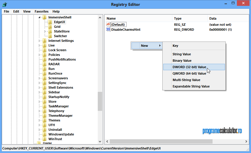Click the WindowsUpdate folder icon
This screenshot has width=251, height=153.
pos(45,134)
